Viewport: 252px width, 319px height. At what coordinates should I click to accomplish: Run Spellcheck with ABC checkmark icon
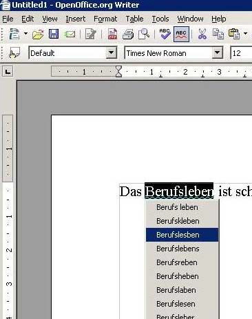pos(165,34)
